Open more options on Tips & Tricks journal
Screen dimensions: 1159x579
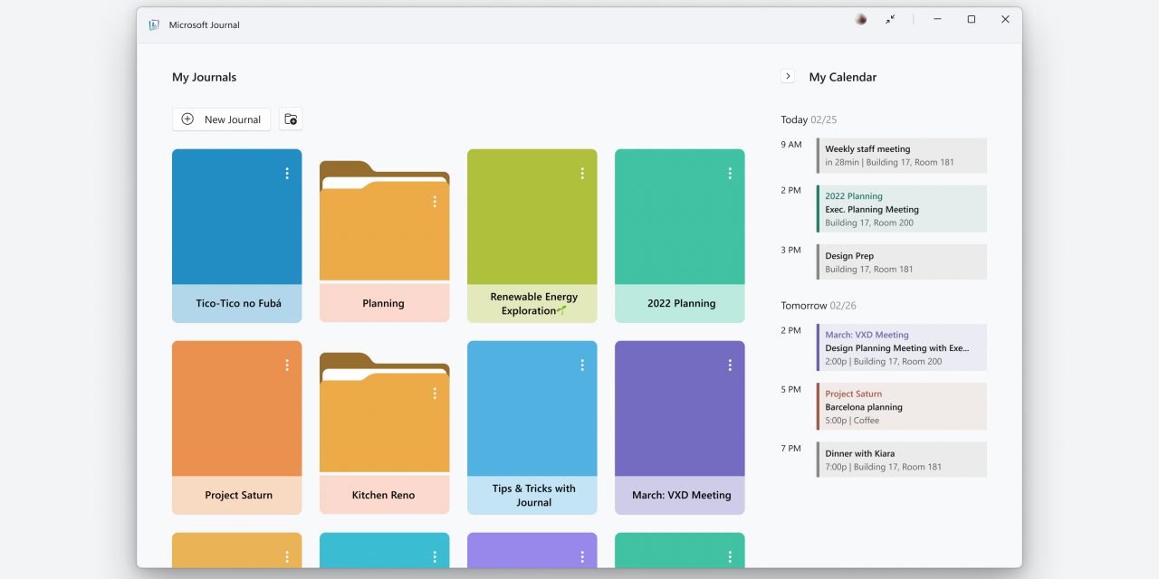click(x=582, y=365)
